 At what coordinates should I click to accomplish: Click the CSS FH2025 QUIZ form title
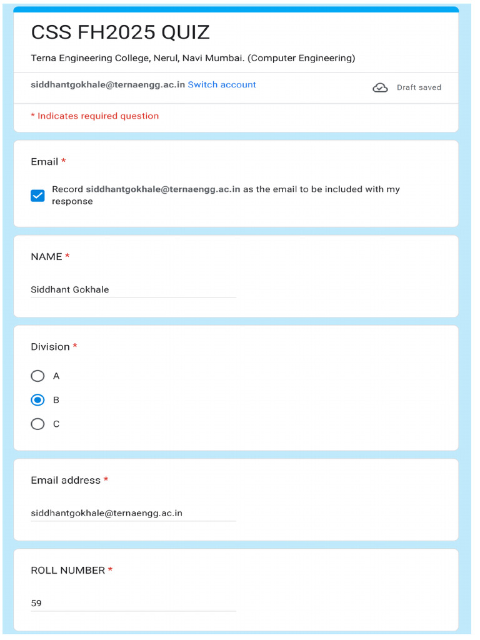click(122, 32)
